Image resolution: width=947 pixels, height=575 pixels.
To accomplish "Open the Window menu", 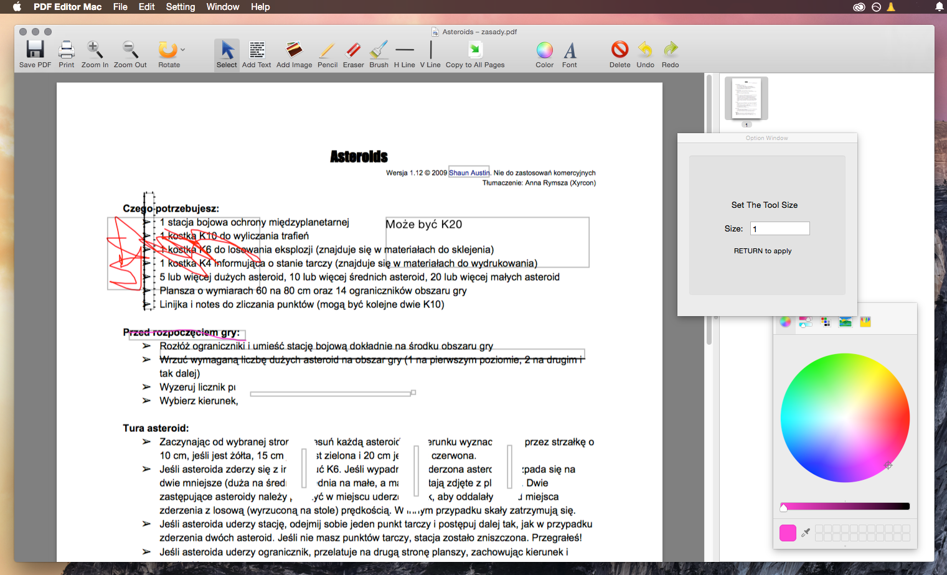I will [222, 7].
